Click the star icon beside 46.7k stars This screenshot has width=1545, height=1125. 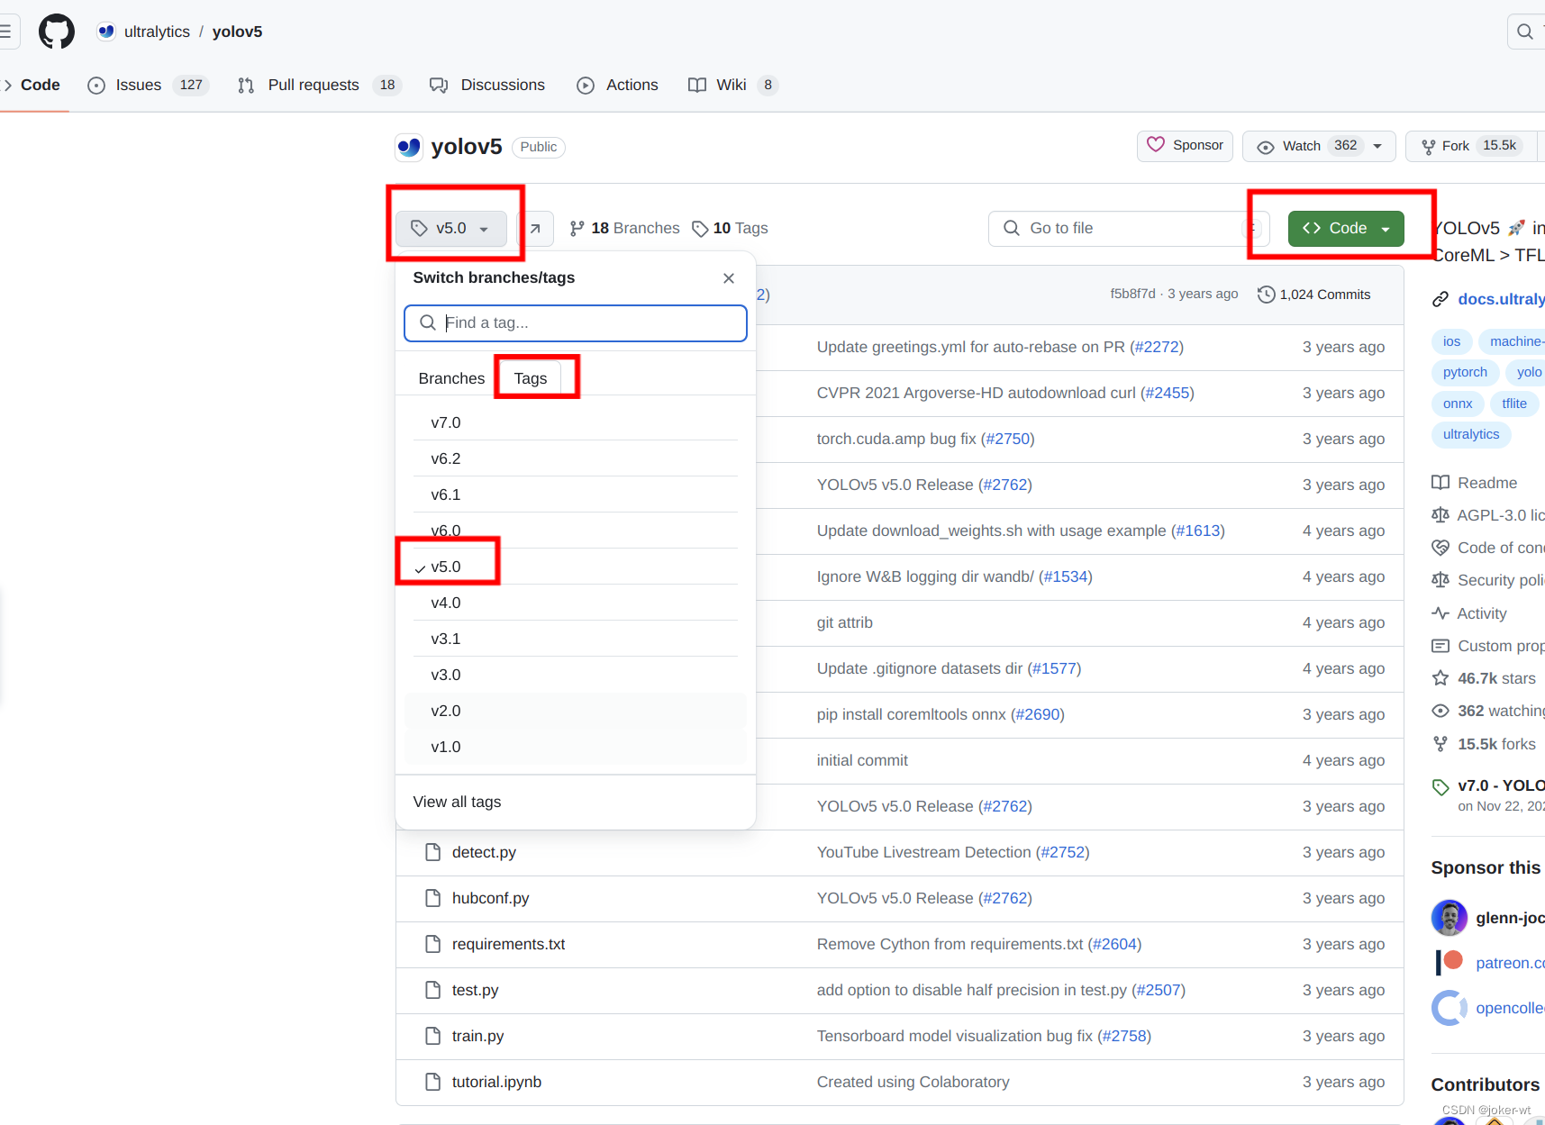tap(1440, 678)
